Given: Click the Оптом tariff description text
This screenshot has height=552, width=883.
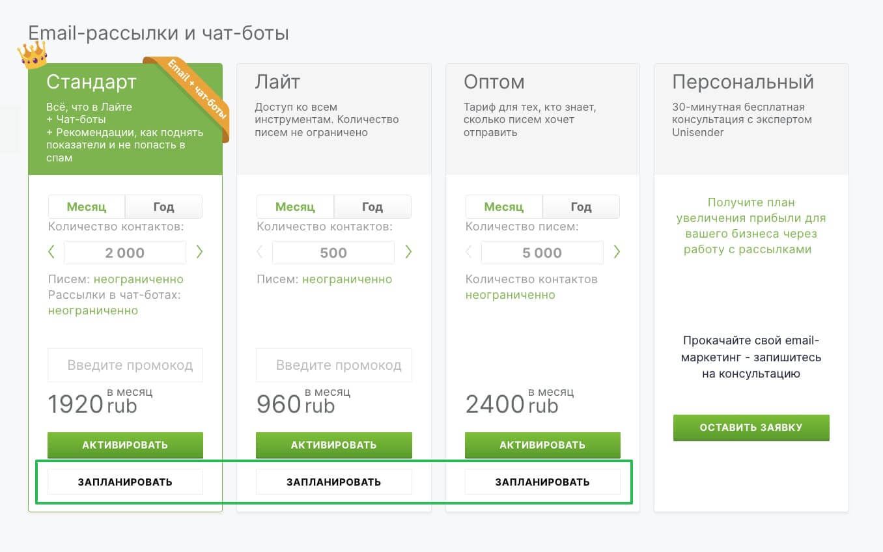Looking at the screenshot, I should click(x=529, y=120).
